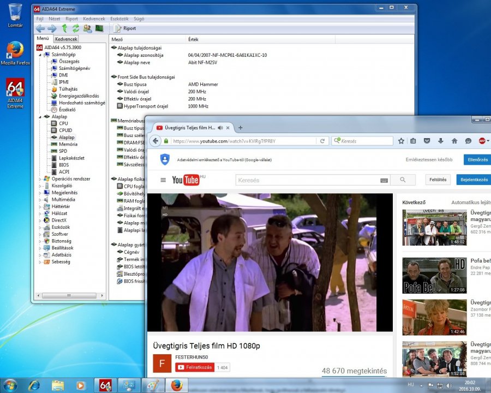Screen dimensions: 491x393
Task: Expand the Operációs rendszer tree node
Action: (x=40, y=179)
